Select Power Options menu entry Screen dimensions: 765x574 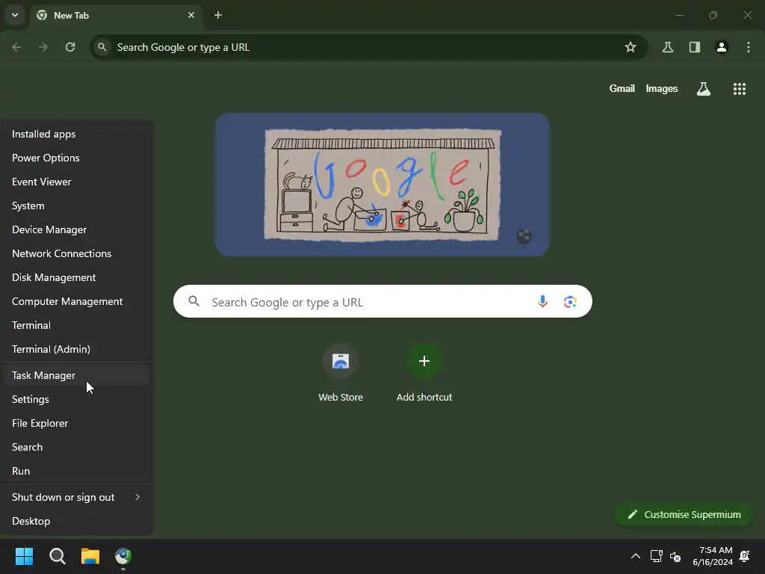(77, 158)
